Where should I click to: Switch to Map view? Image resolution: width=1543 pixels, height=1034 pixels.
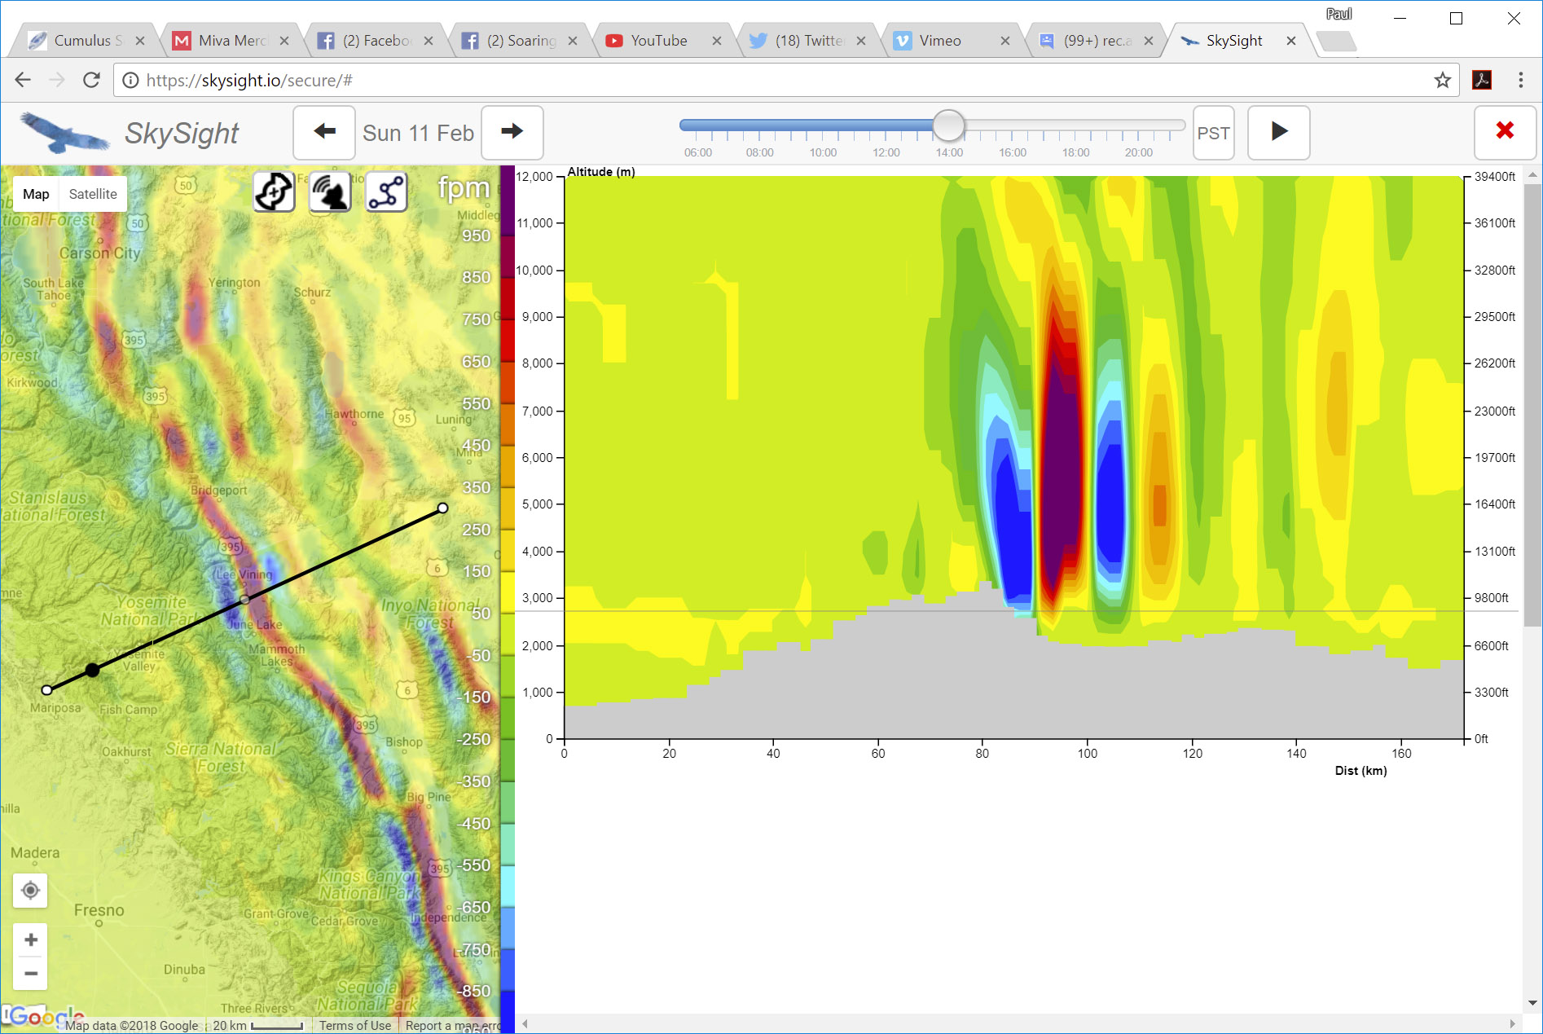pos(36,194)
